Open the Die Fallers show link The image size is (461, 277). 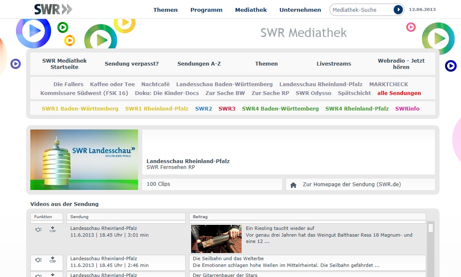(69, 84)
